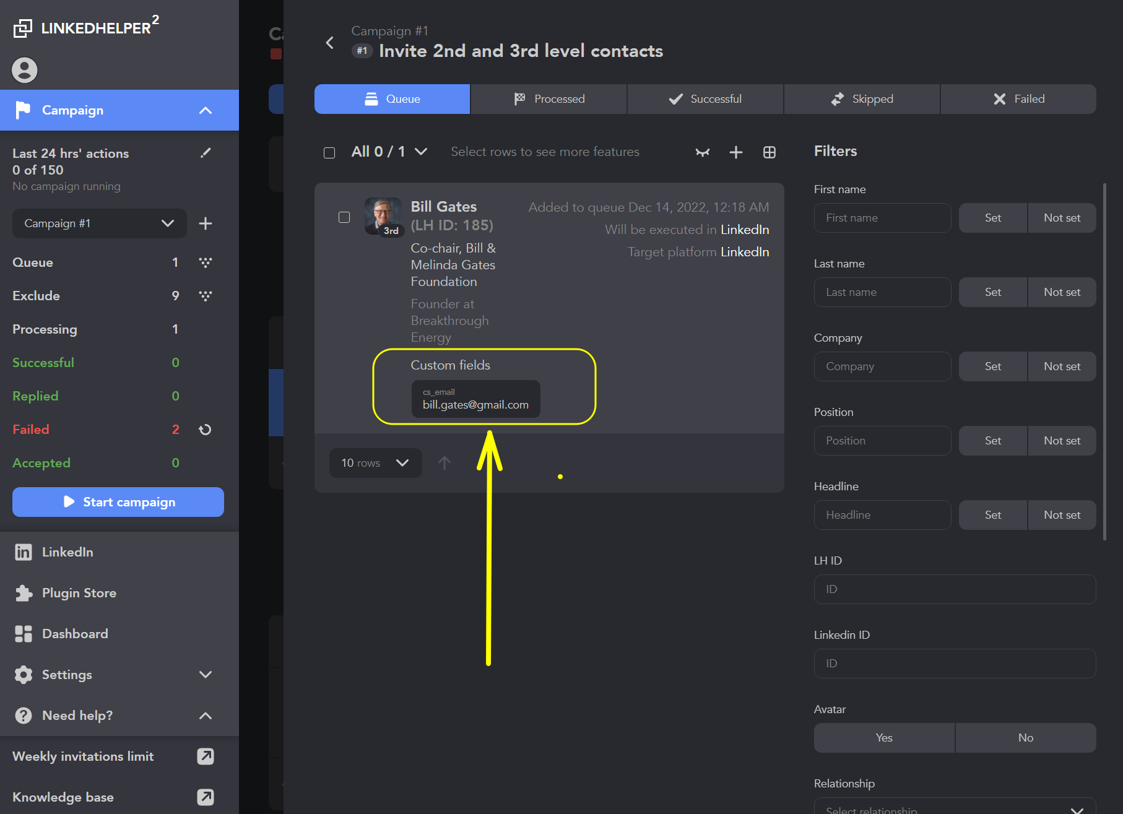This screenshot has width=1123, height=814.
Task: Switch to the Failed tab
Action: 1018,99
